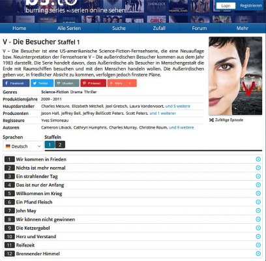Open episode title Wir können nicht gewinnen
Image resolution: width=266 pixels, height=261 pixels.
[x=46, y=219]
